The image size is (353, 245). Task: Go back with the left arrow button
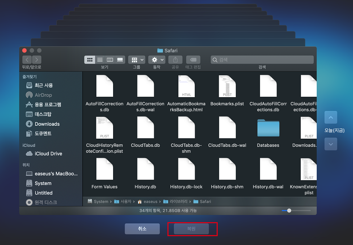(x=27, y=60)
